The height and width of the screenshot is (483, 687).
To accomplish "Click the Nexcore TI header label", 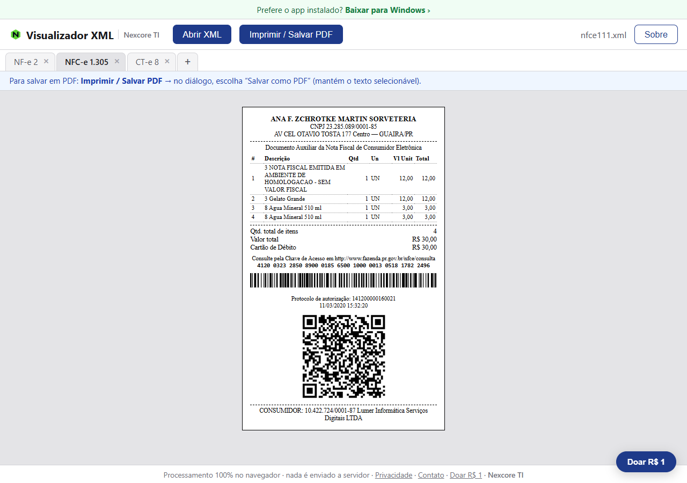I will (x=141, y=35).
